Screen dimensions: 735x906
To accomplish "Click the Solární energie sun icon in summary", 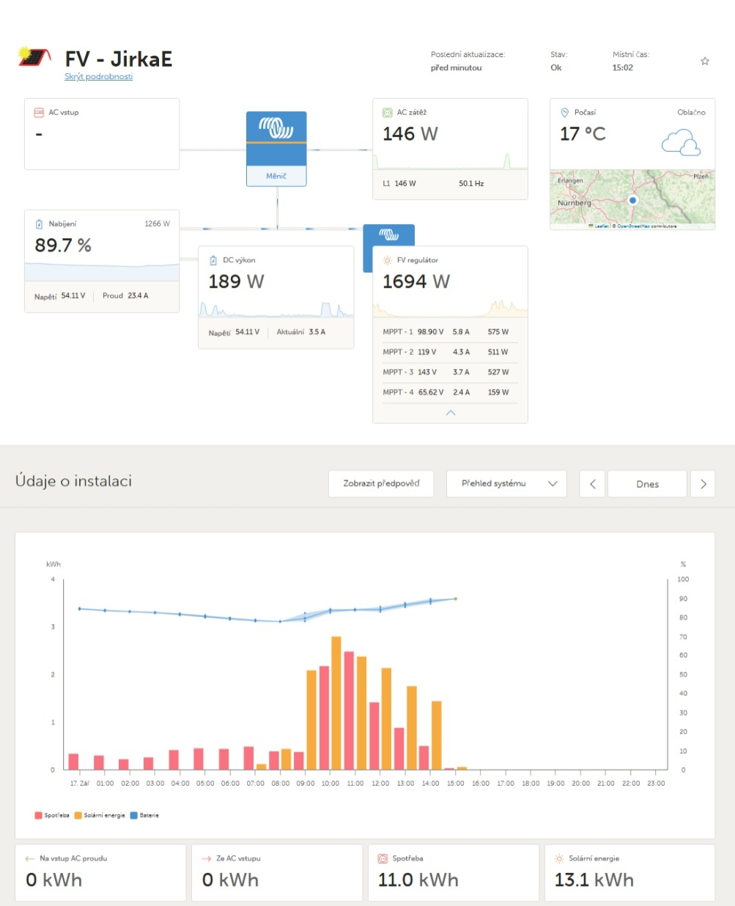I will (559, 858).
